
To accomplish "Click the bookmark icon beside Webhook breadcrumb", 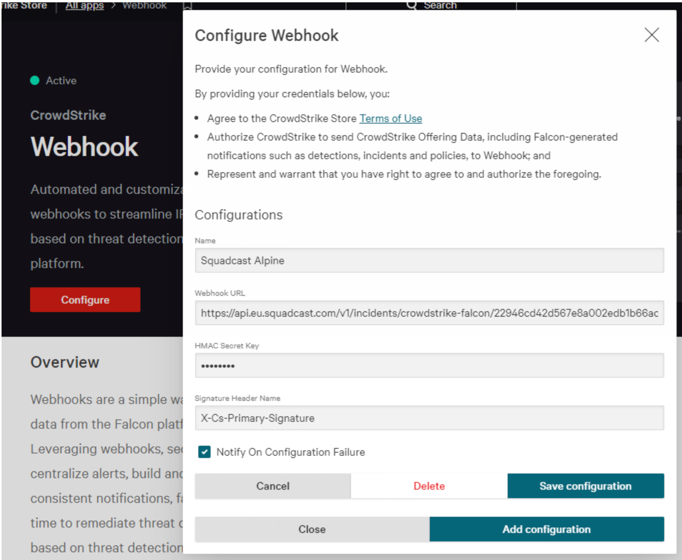I will [x=187, y=6].
